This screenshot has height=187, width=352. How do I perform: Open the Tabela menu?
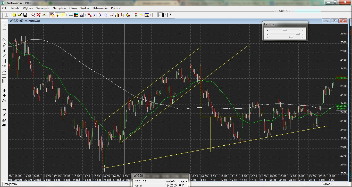[15, 8]
